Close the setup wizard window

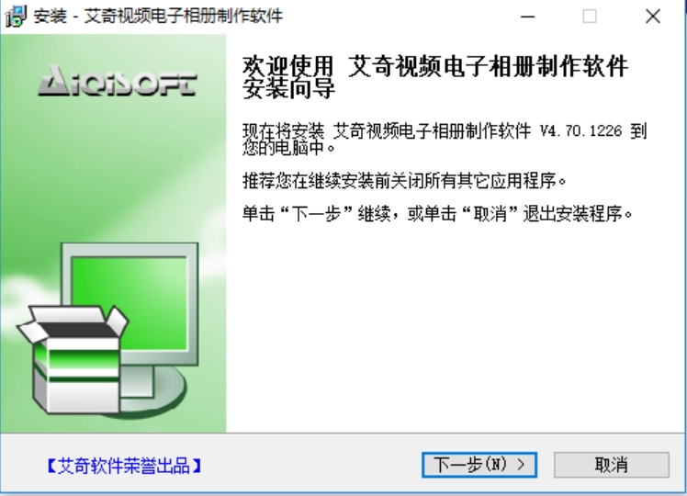[653, 17]
